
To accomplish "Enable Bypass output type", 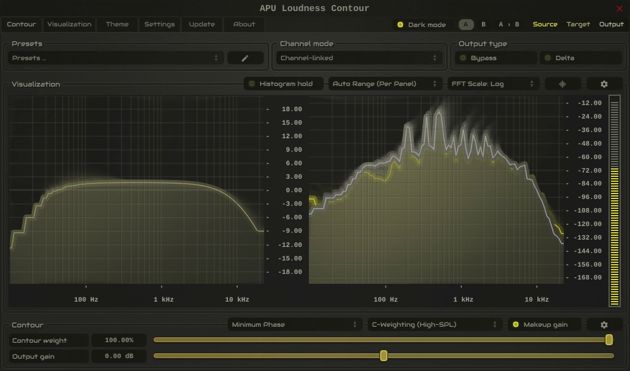I will click(x=496, y=58).
